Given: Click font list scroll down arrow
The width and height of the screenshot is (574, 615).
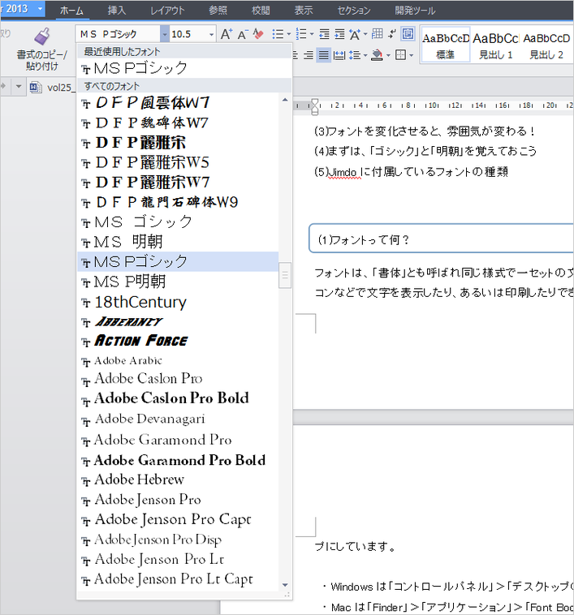Looking at the screenshot, I should pyautogui.click(x=285, y=585).
